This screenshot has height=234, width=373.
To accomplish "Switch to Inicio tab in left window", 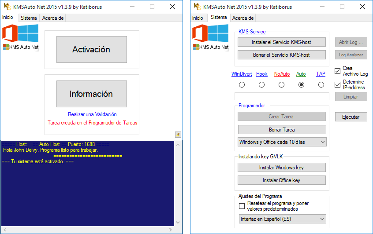I will pyautogui.click(x=7, y=17).
